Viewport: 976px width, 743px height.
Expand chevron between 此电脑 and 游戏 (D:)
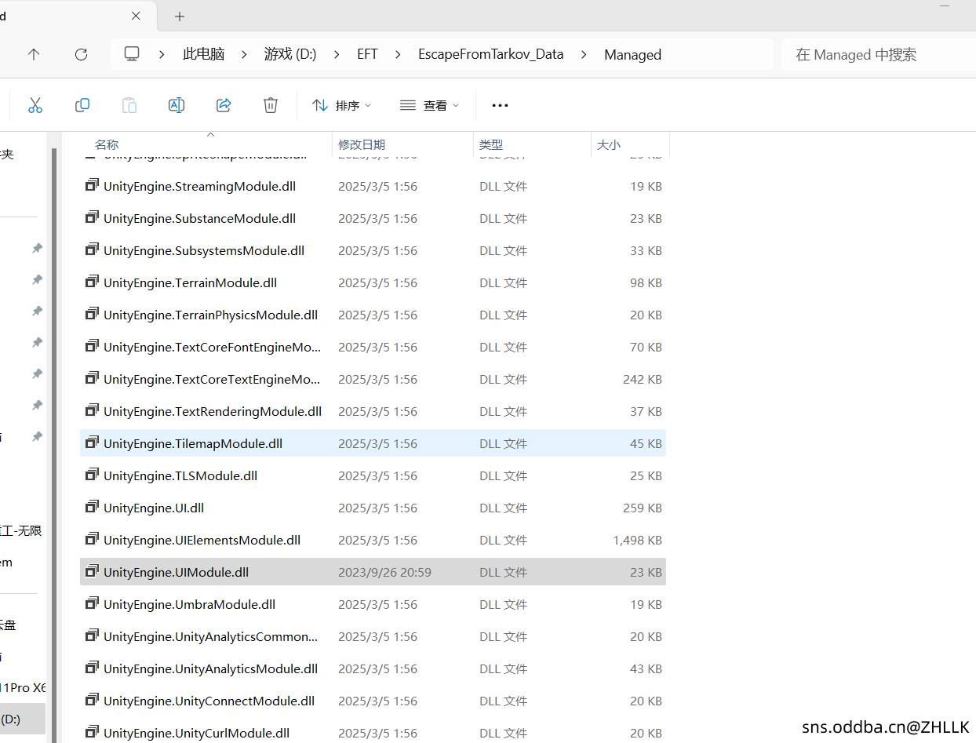[x=244, y=54]
